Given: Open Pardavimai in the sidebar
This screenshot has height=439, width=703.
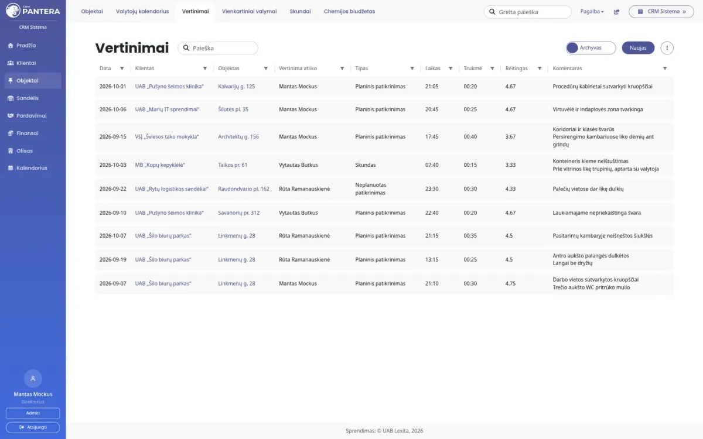Looking at the screenshot, I should click(33, 116).
